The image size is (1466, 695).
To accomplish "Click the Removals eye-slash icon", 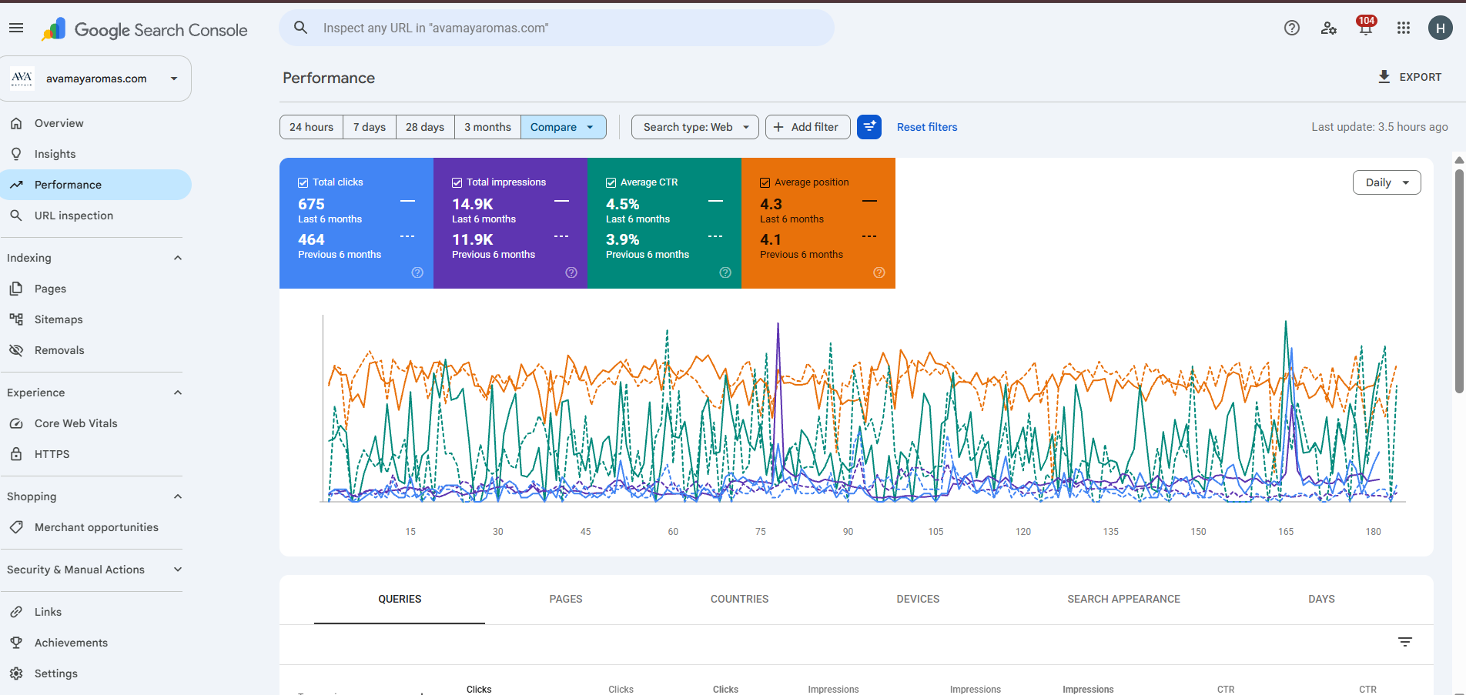I will pos(16,350).
